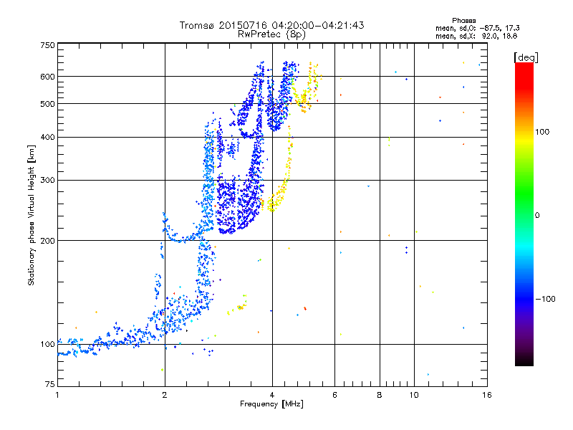This screenshot has width=573, height=430.
Task: Click the x-axis tick label '6'
Action: point(334,395)
